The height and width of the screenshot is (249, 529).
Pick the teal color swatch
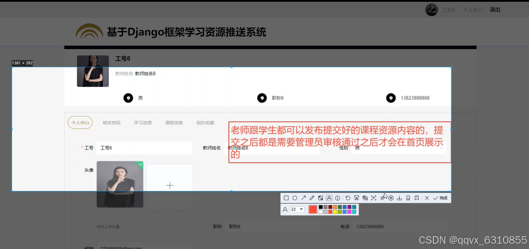pyautogui.click(x=354, y=207)
